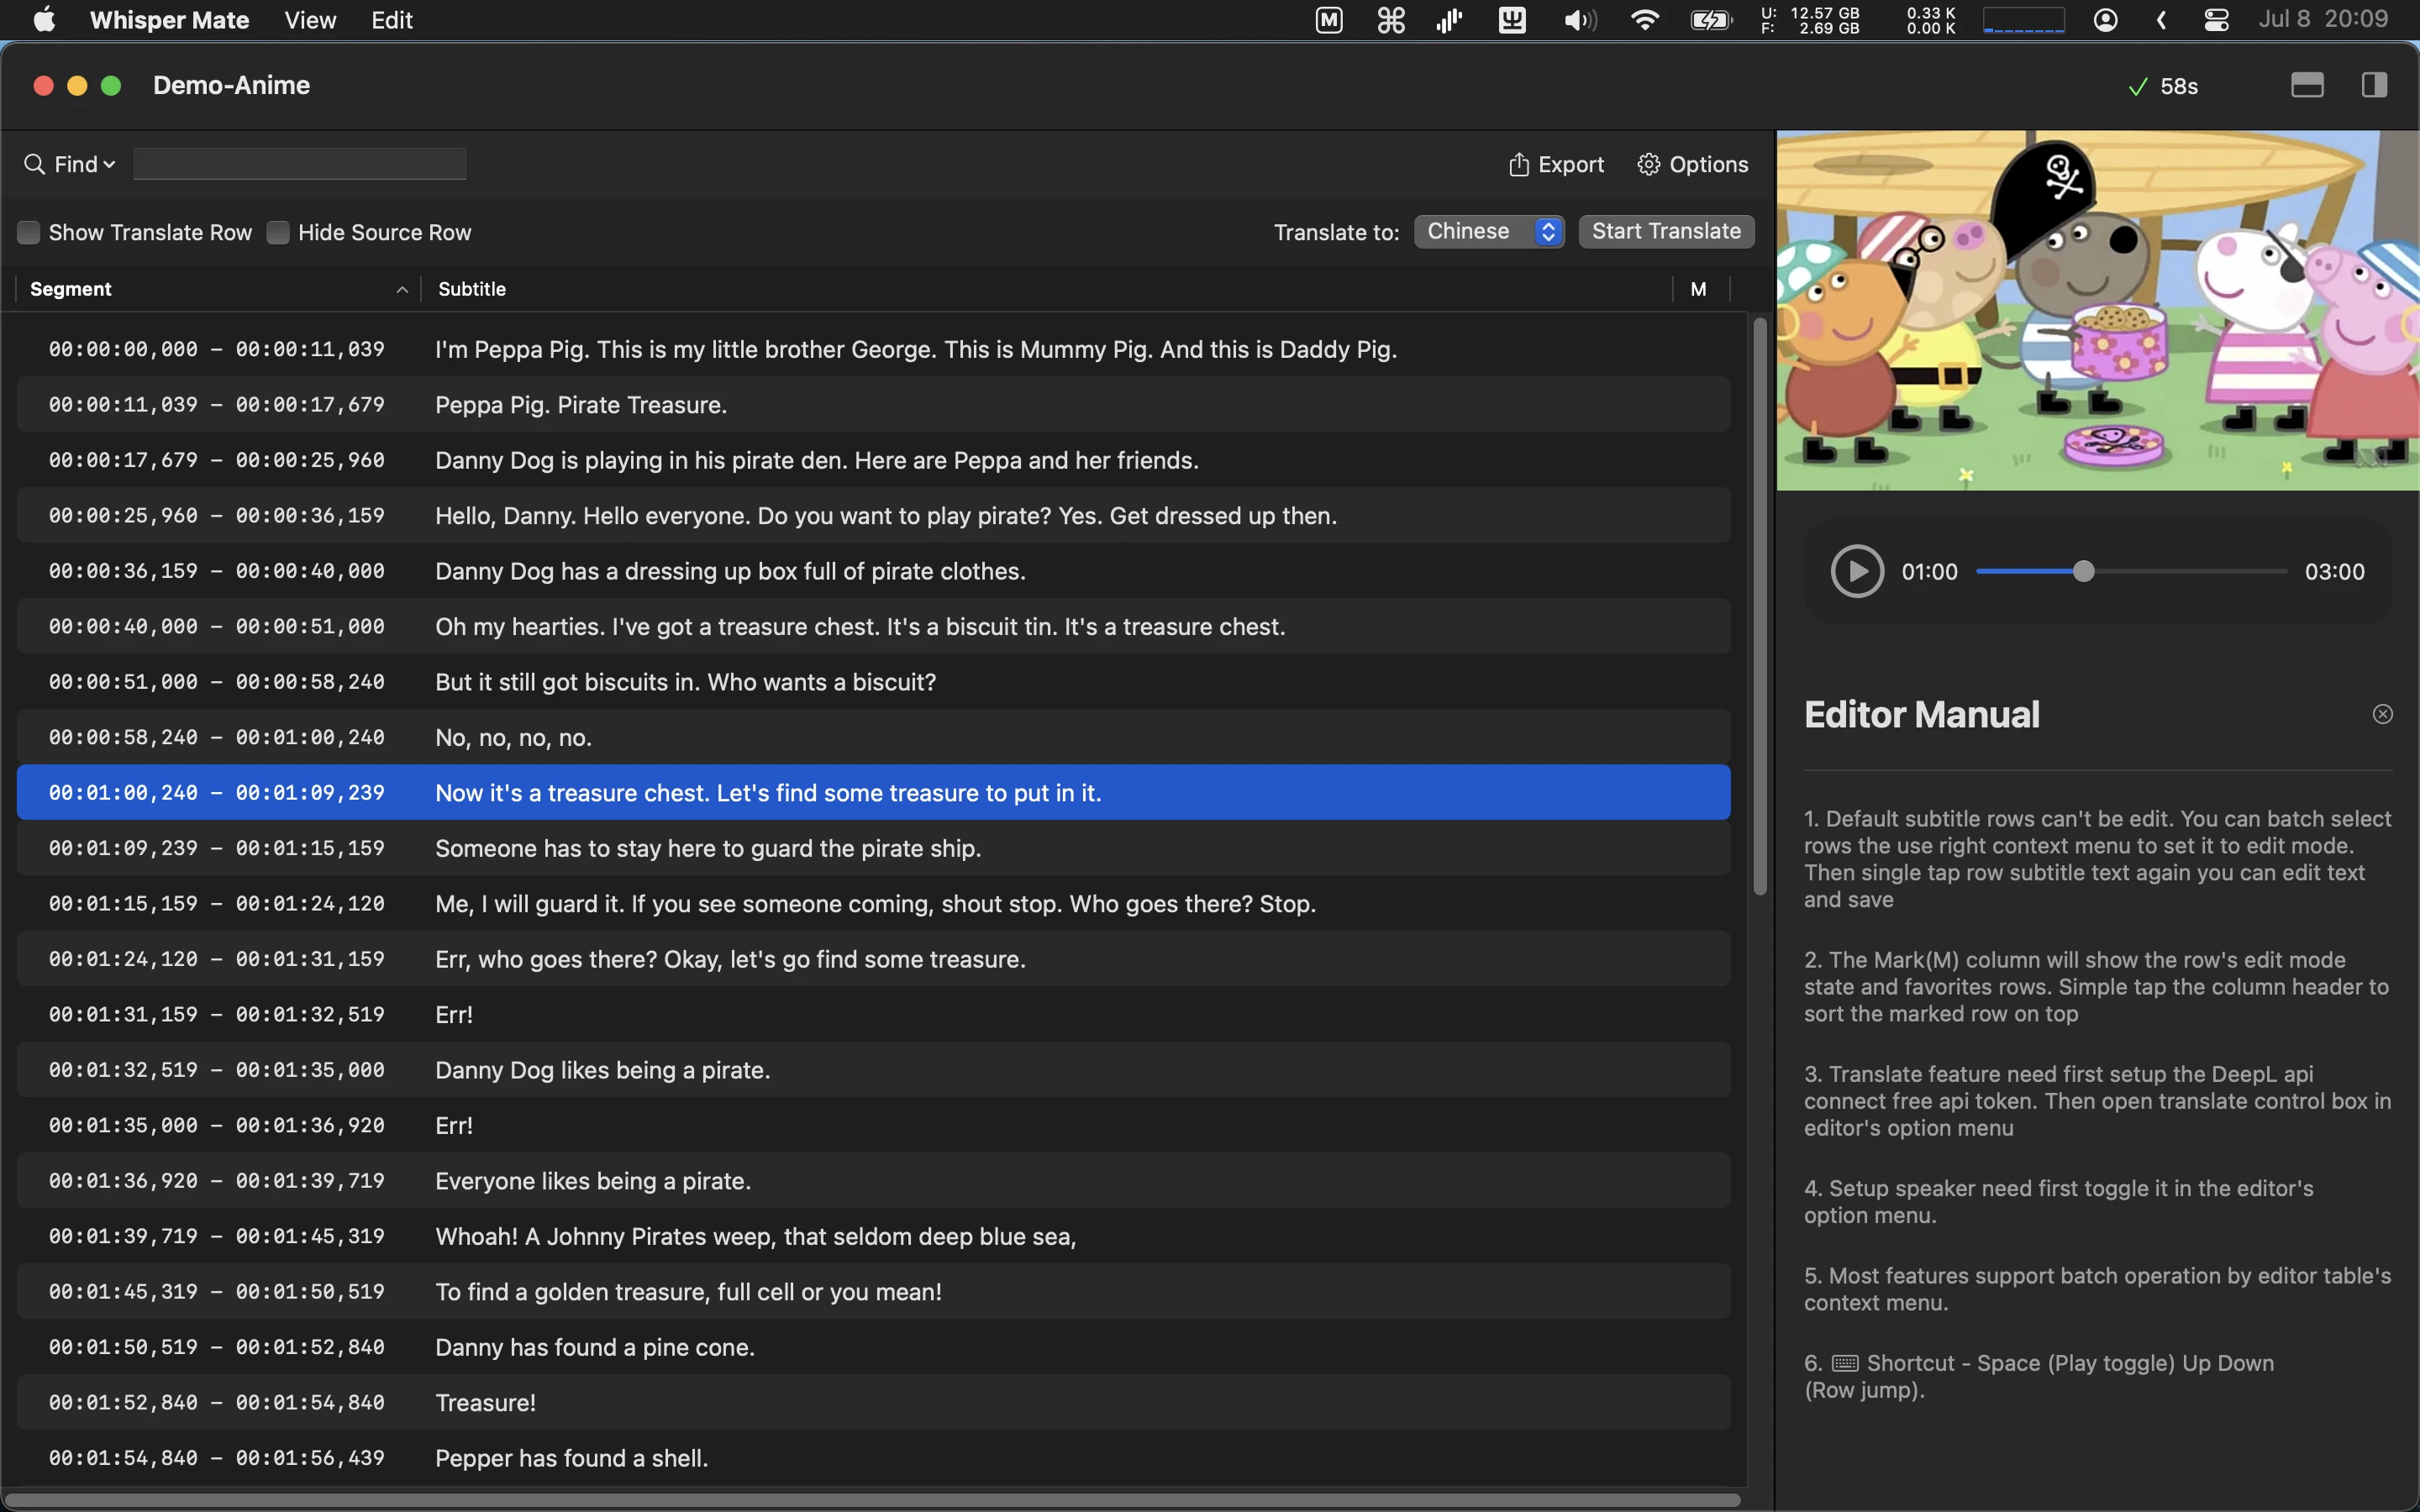Select row "But it still got biscuits in"
Image resolution: width=2420 pixels, height=1512 pixels.
coord(873,682)
